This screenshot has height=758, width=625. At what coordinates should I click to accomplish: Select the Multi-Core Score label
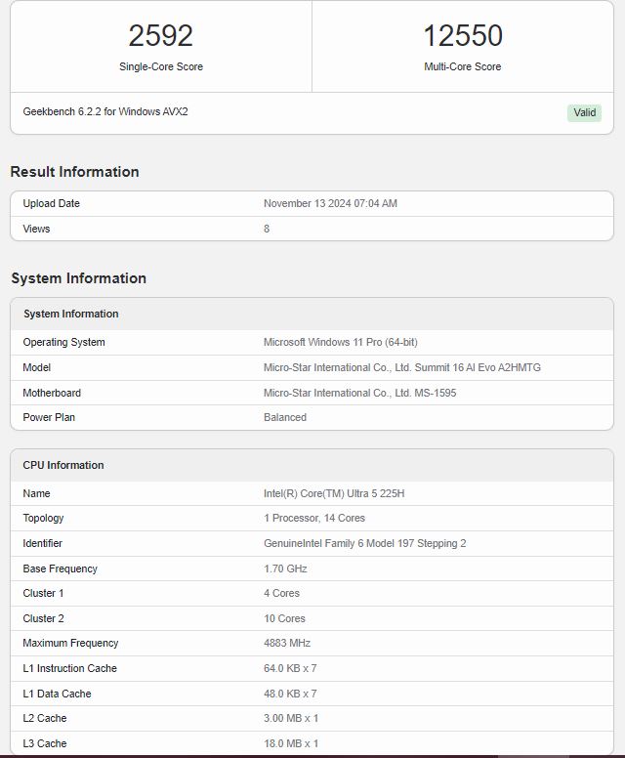[x=463, y=66]
